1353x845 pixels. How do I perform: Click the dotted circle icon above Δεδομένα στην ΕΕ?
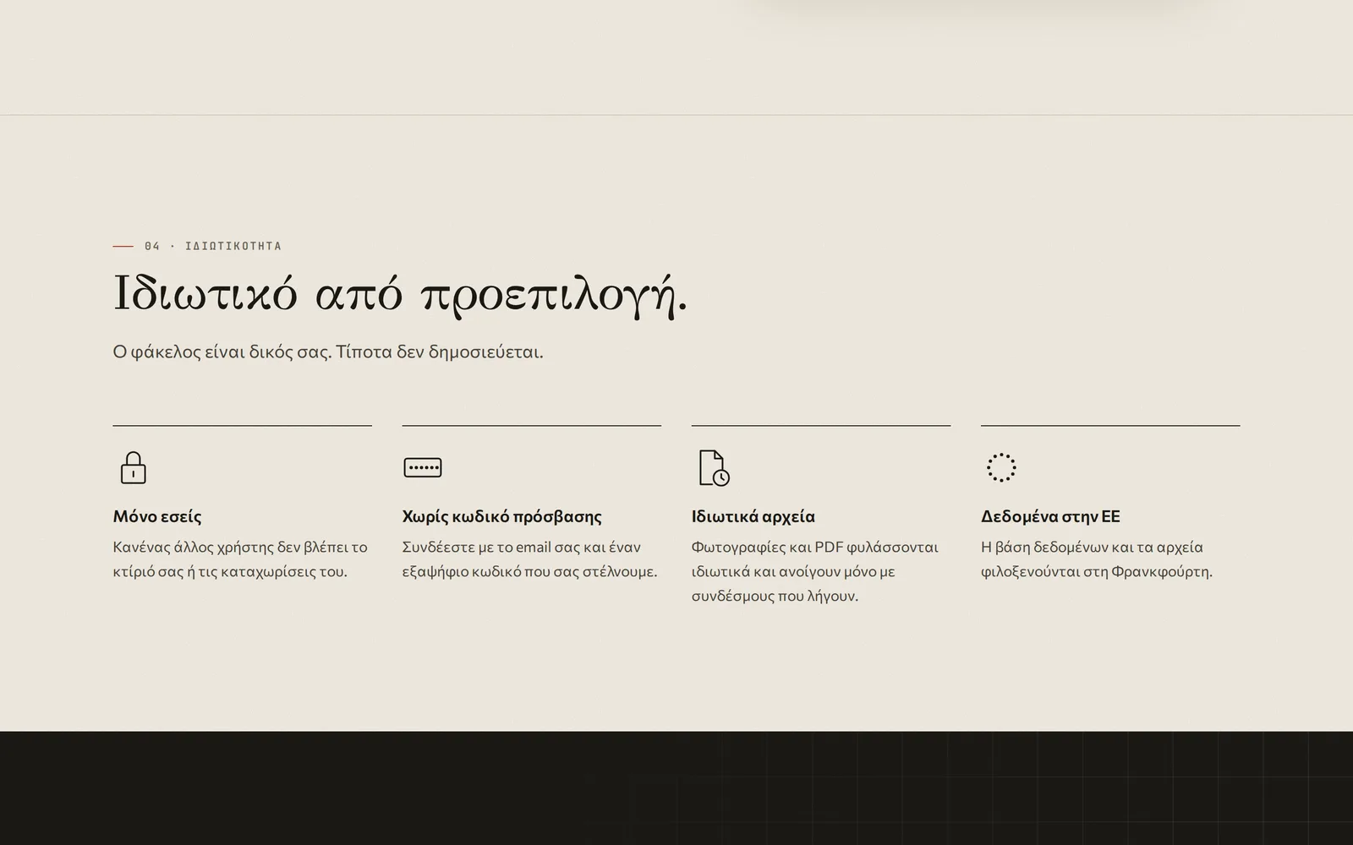pos(1001,467)
